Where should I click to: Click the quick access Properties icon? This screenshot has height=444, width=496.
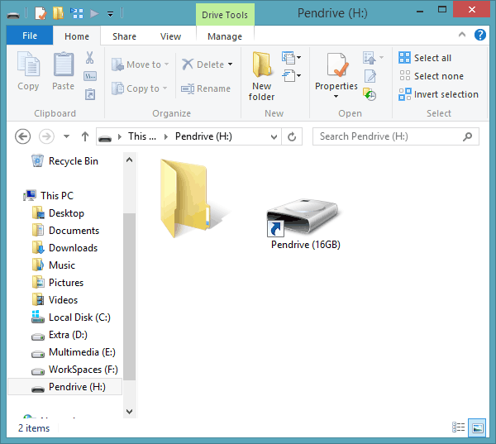41,13
